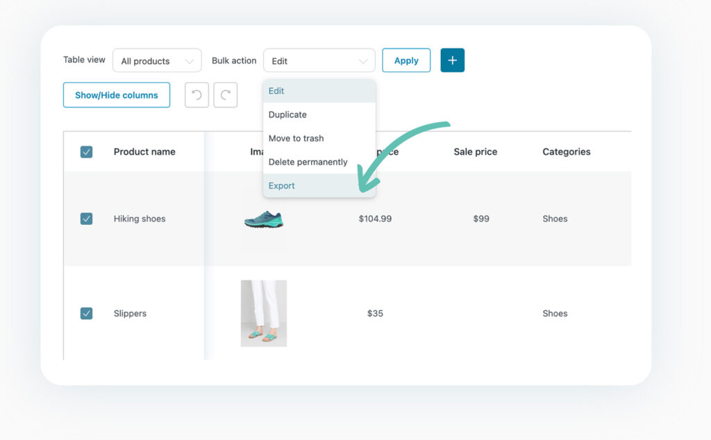Click the blue plus icon to add product
Viewport: 711px width, 440px height.
coord(452,60)
